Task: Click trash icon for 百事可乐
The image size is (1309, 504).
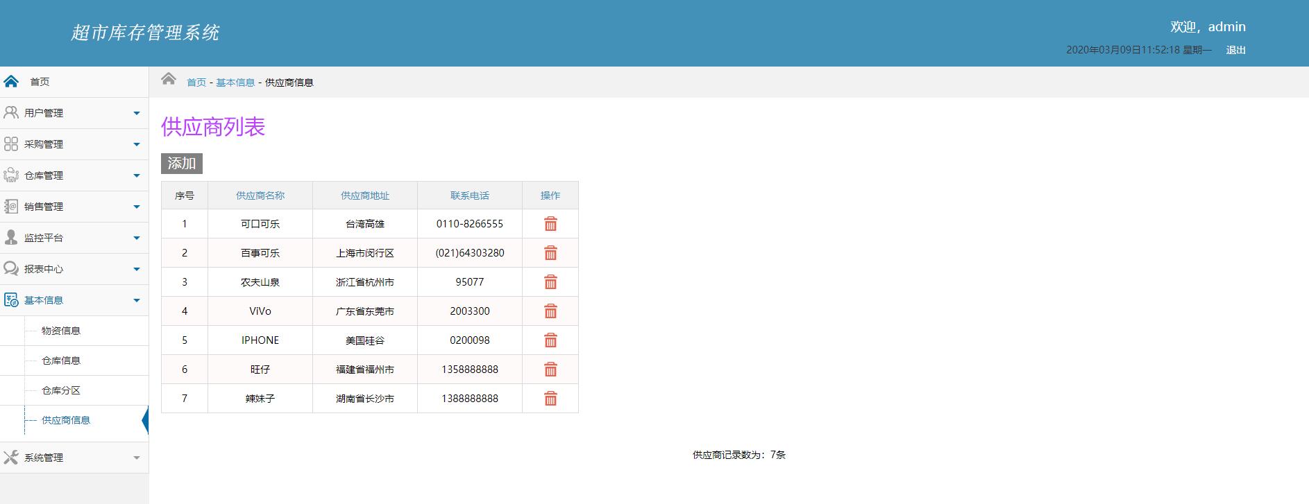Action: coord(550,253)
